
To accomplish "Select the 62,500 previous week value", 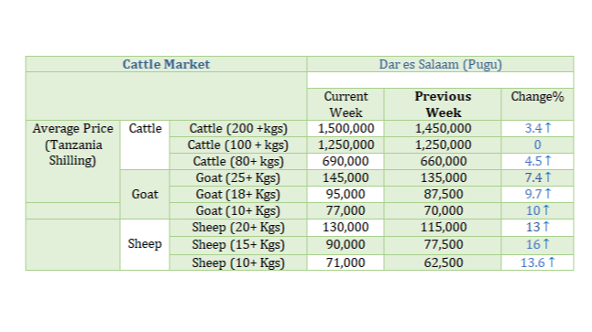I will coord(443,262).
